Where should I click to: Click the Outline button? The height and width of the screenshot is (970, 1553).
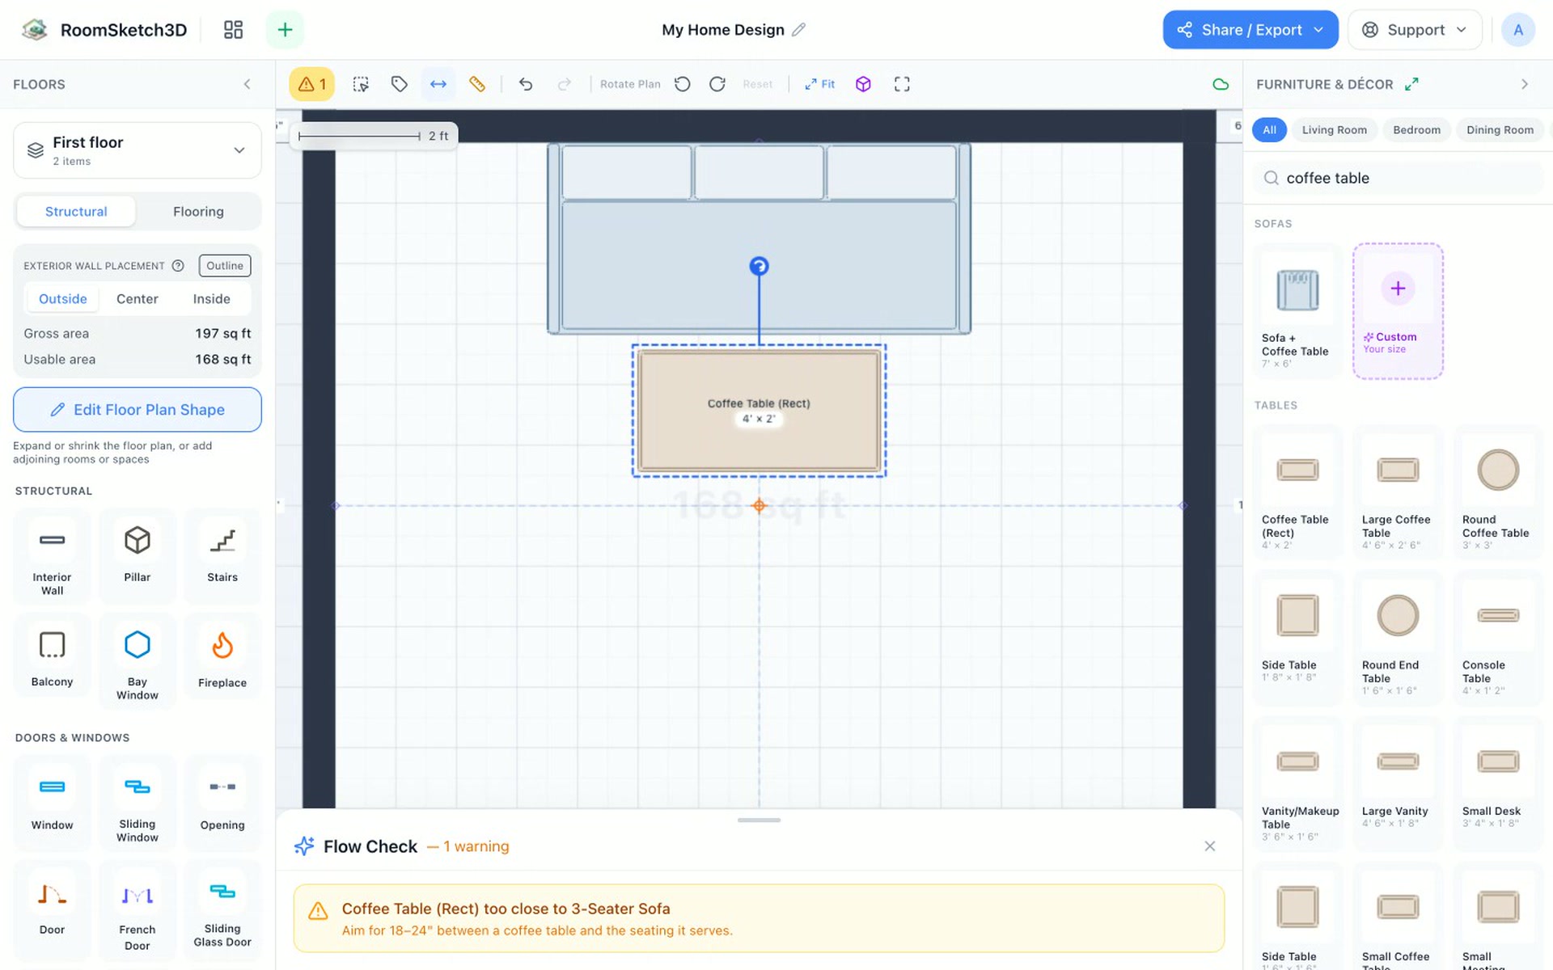[225, 266]
